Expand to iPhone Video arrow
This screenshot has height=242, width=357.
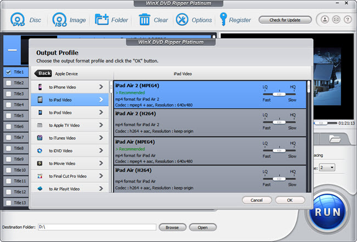click(x=101, y=87)
